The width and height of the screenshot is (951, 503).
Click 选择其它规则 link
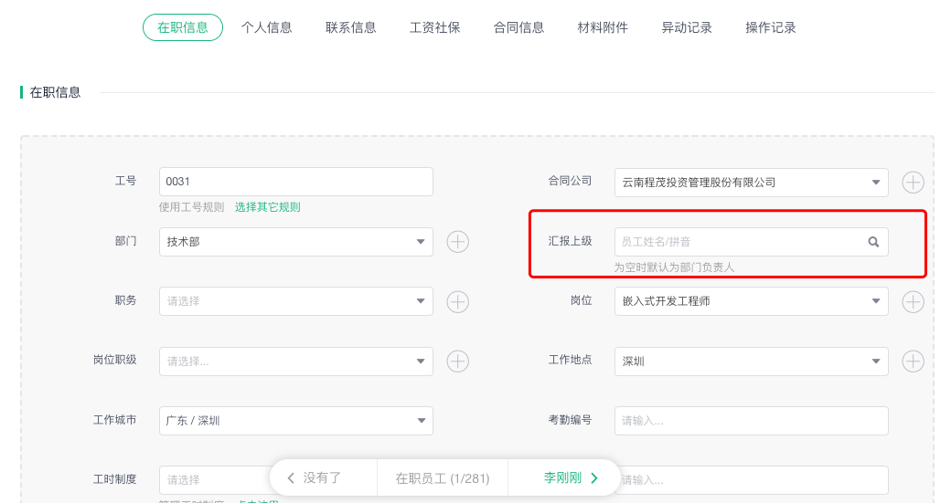(267, 207)
